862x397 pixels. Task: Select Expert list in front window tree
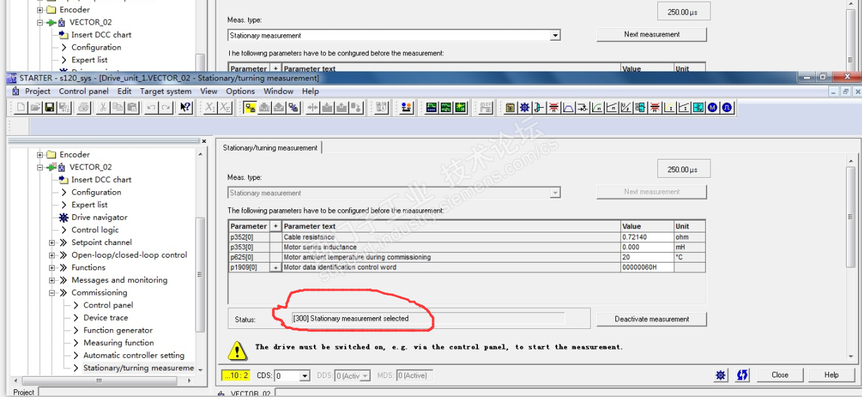click(x=89, y=205)
